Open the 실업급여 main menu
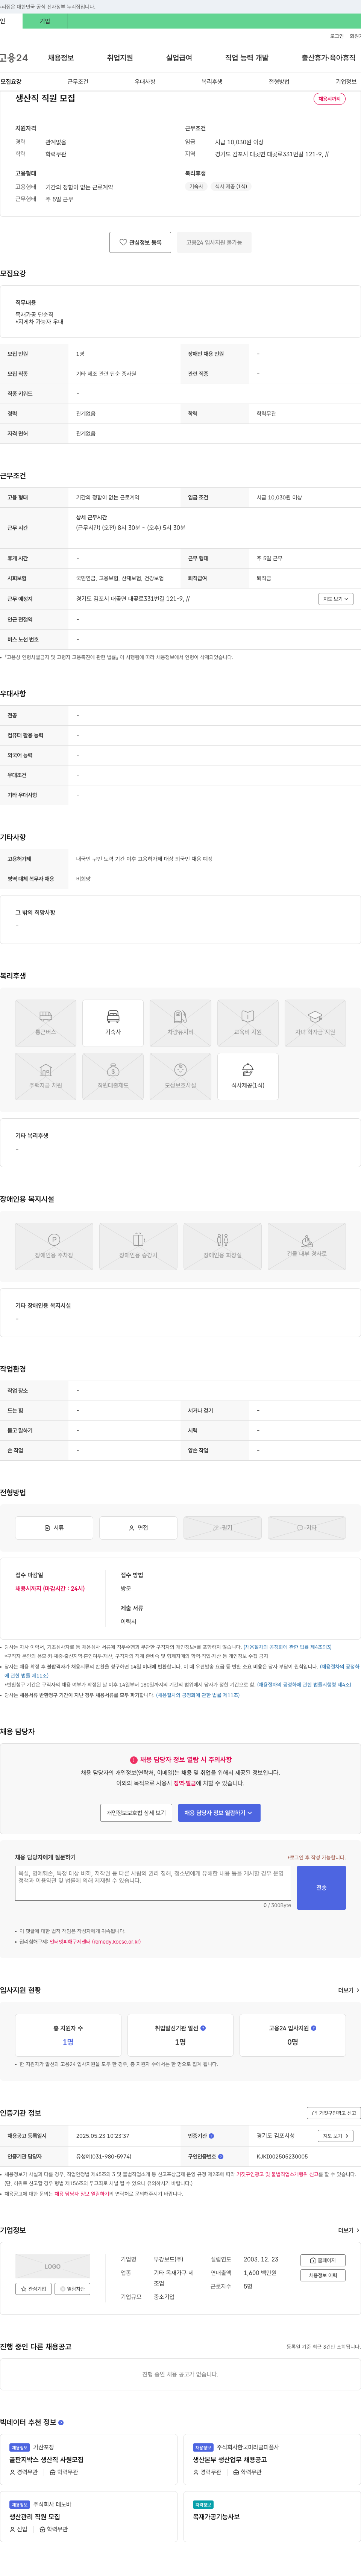The image size is (361, 2576). (179, 58)
